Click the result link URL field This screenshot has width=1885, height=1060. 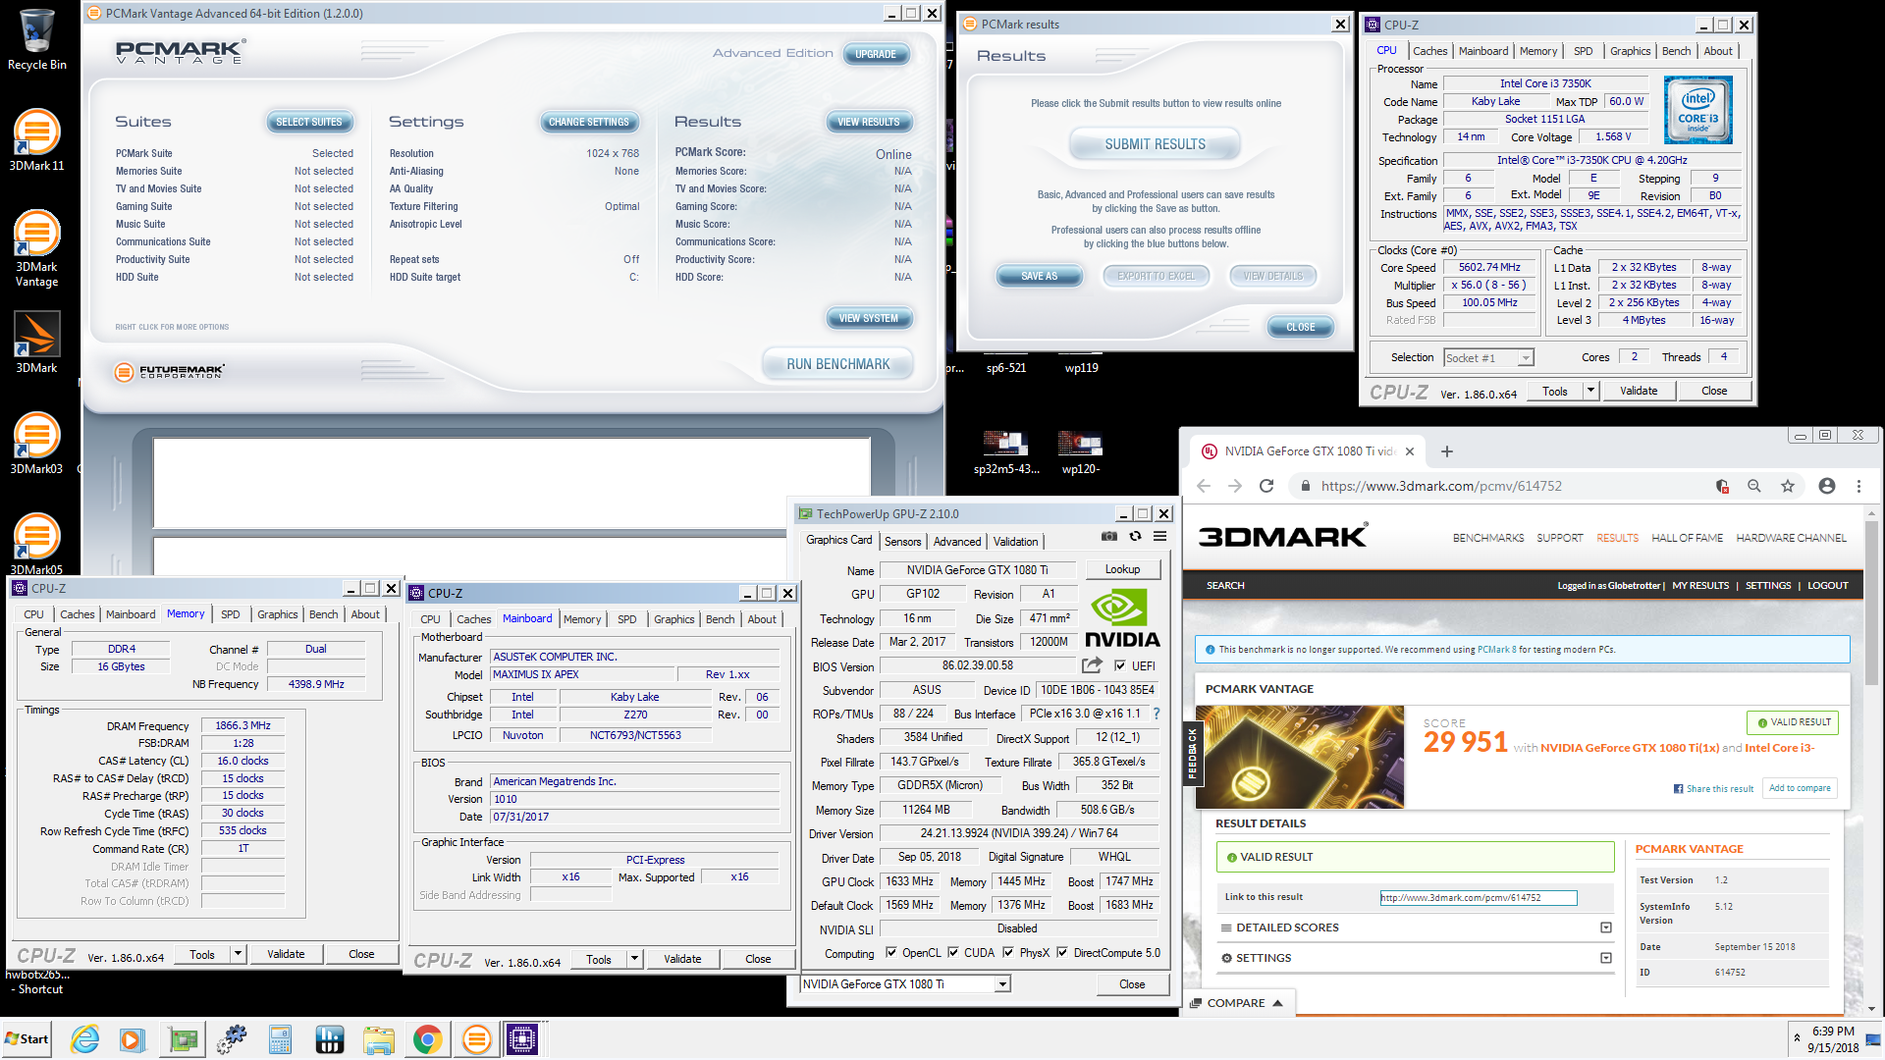coord(1479,897)
